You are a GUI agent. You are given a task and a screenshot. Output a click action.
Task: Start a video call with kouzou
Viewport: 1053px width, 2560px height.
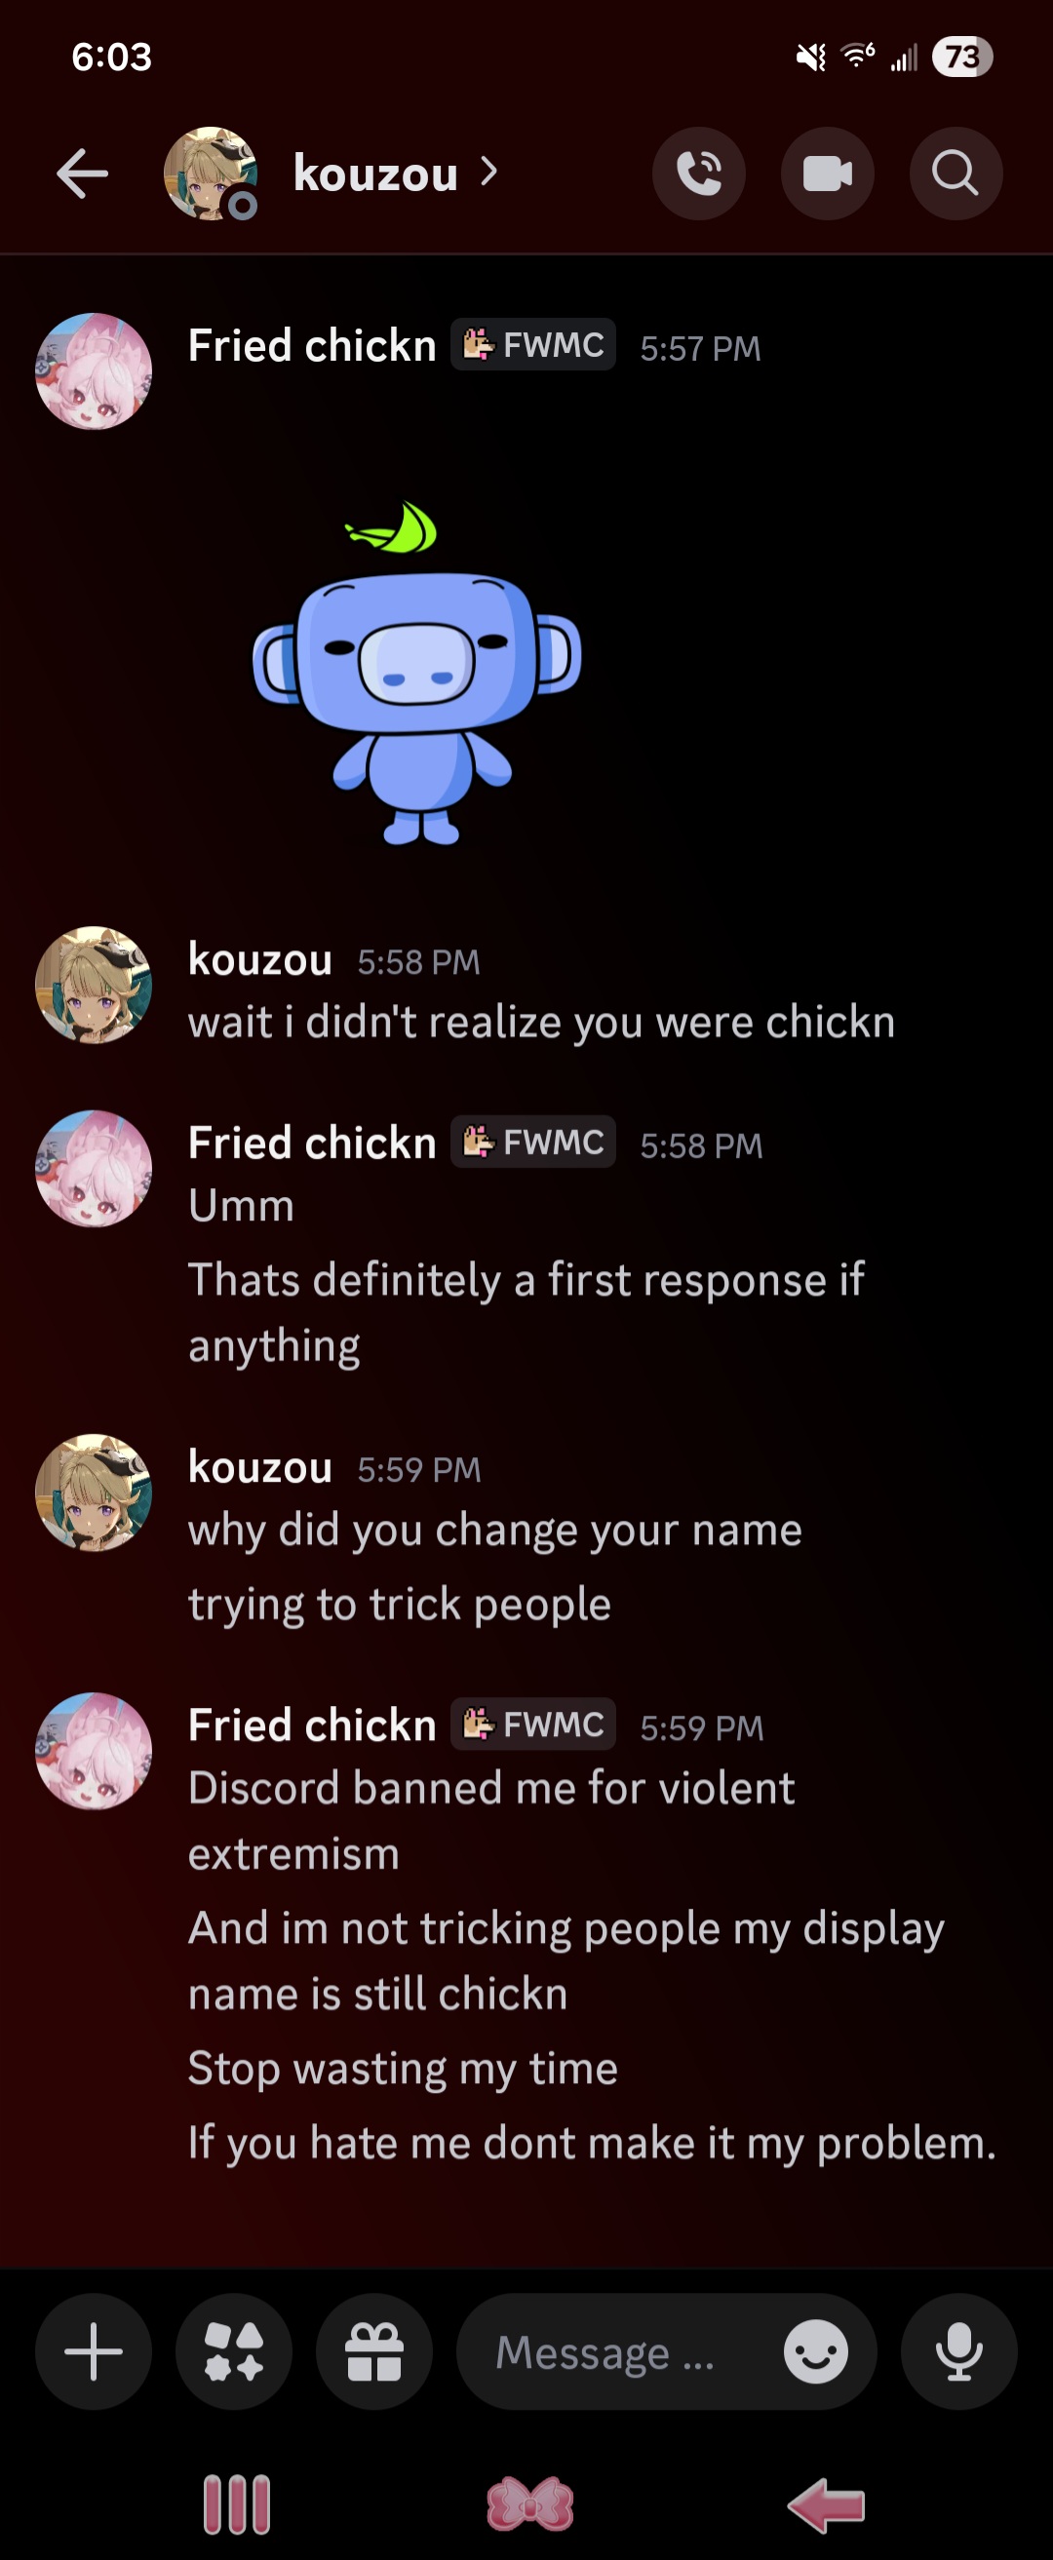coord(827,174)
